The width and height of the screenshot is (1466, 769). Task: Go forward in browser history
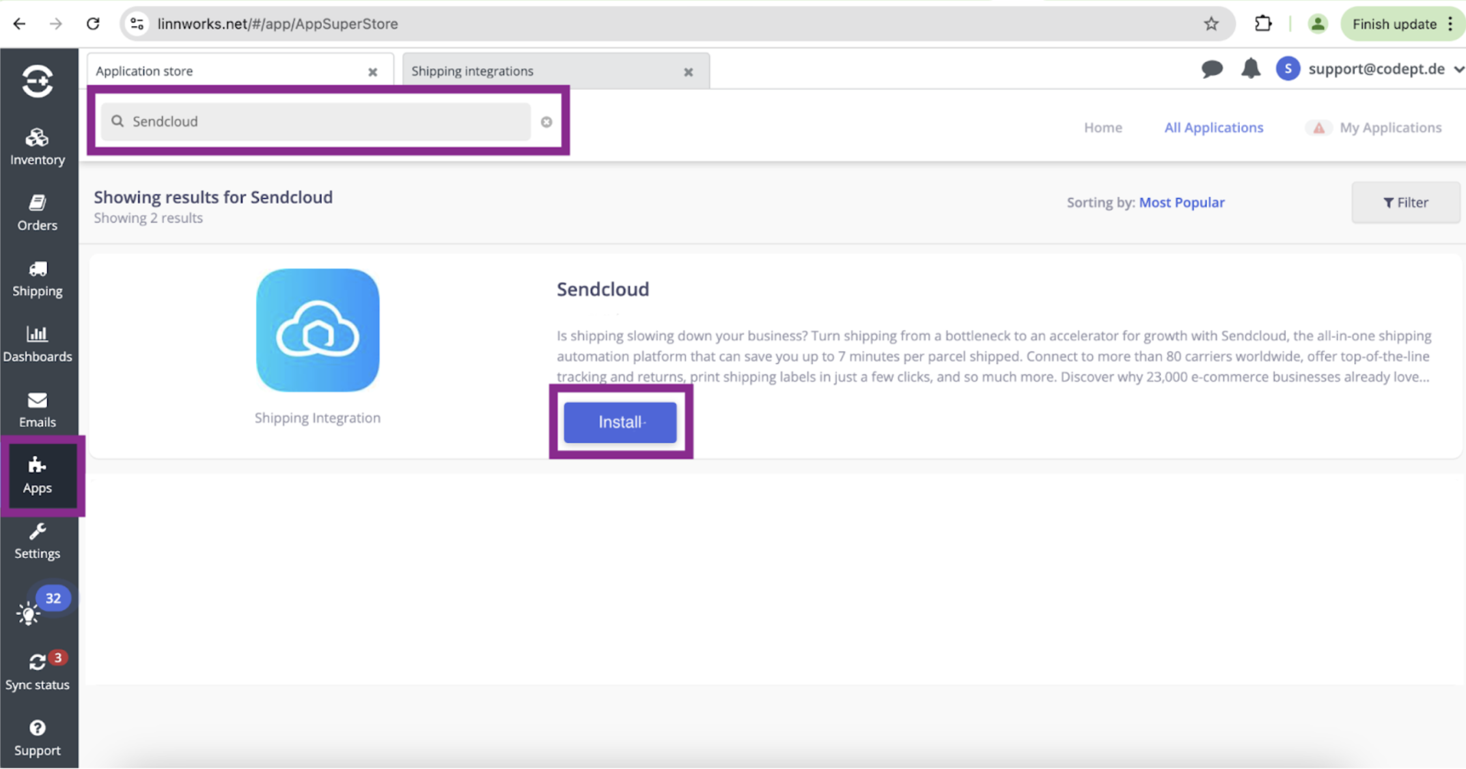56,24
